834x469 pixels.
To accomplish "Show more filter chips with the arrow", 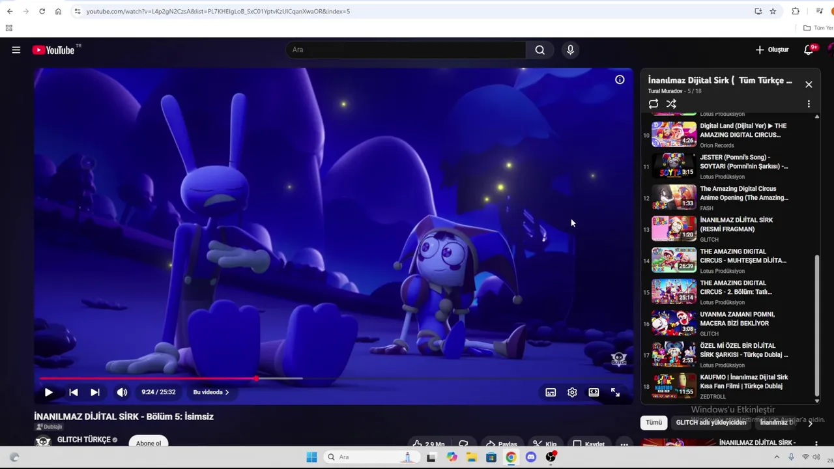I will click(x=810, y=423).
